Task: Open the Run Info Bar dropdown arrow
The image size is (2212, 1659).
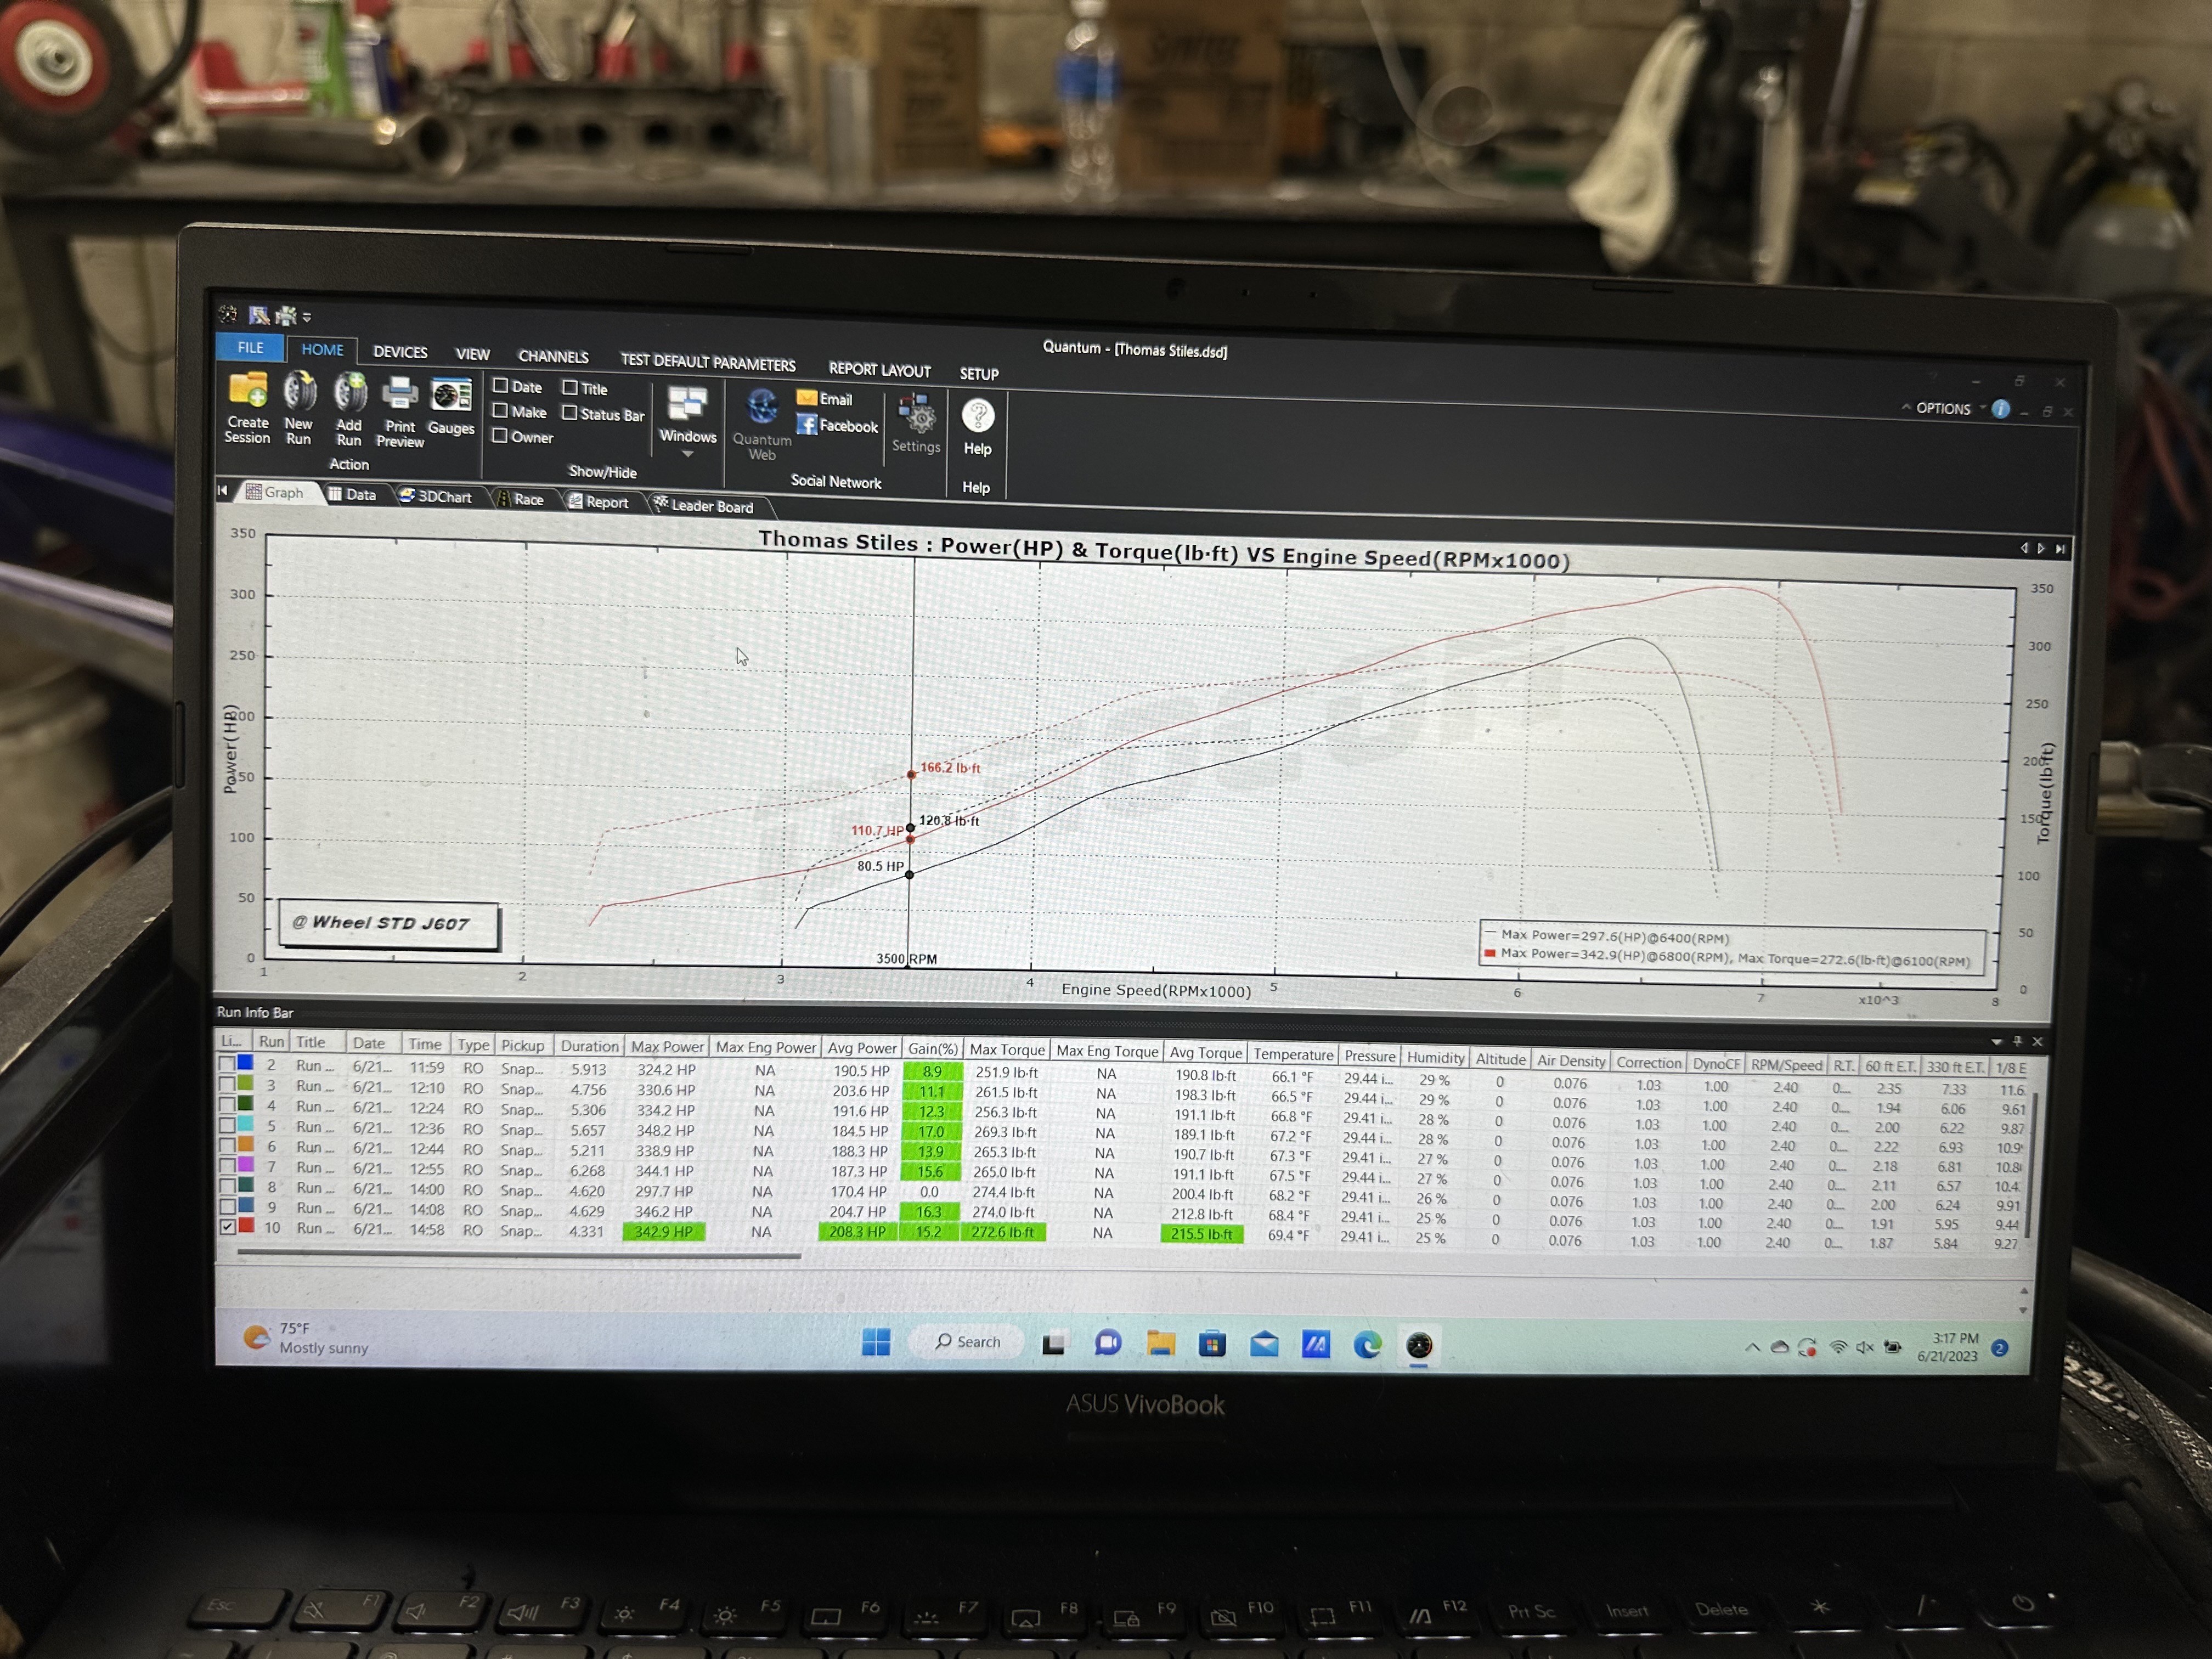Action: click(x=1996, y=1041)
